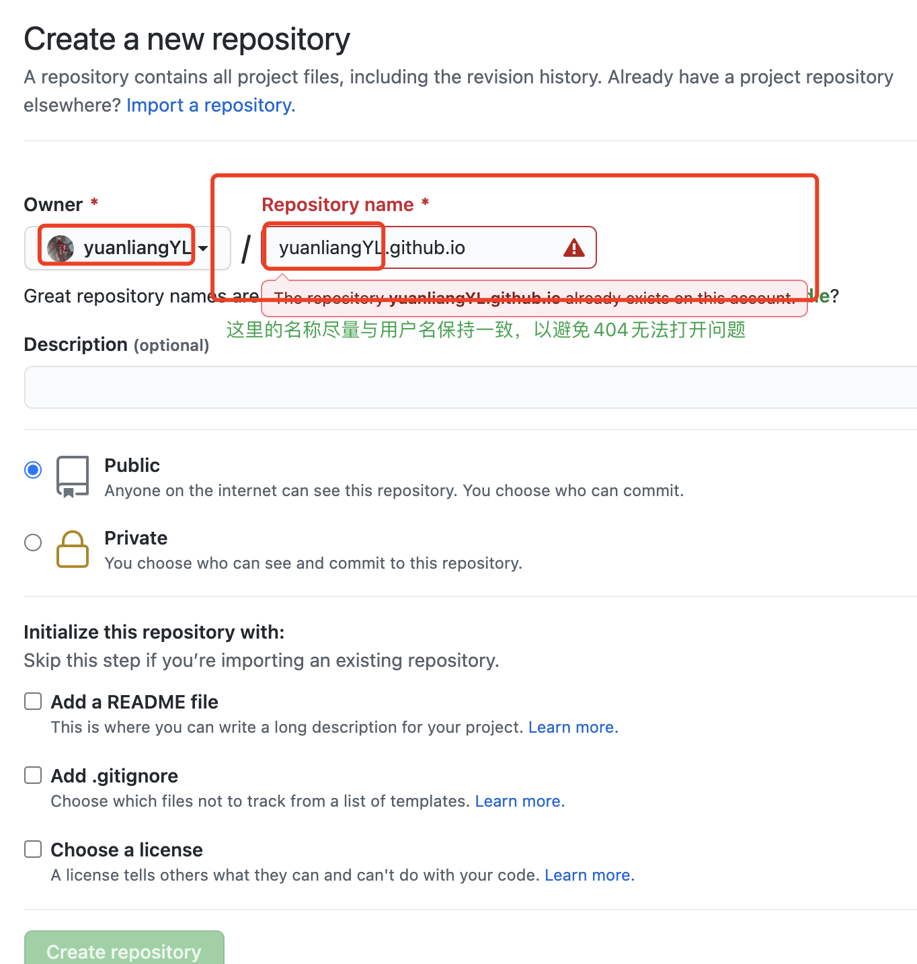Open Learn more link about licenses
This screenshot has width=917, height=964.
click(589, 875)
